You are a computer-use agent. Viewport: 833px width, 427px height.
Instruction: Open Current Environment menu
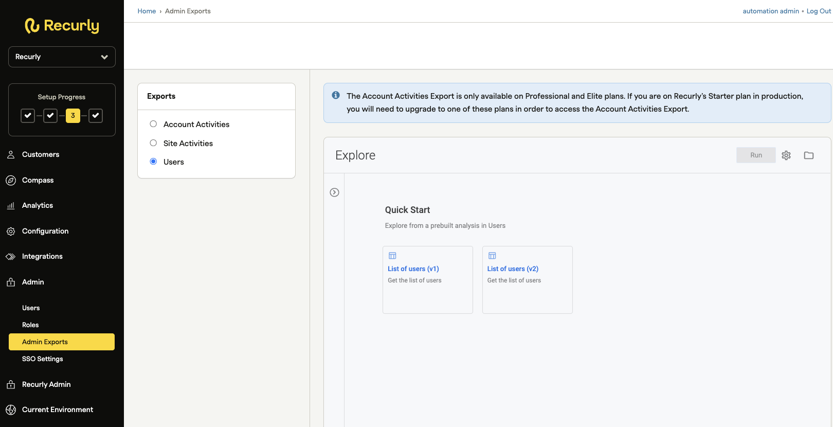point(58,410)
